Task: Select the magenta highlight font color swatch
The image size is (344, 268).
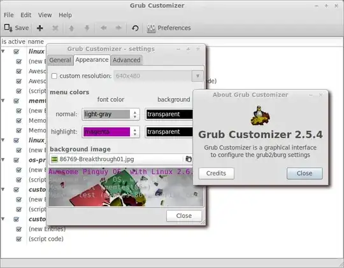Action: click(x=106, y=132)
